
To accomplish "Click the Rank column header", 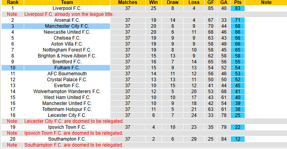I will (x=13, y=2).
